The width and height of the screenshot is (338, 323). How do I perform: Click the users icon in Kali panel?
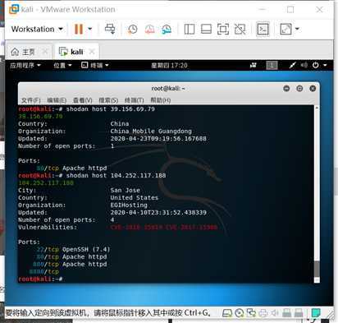[253, 65]
